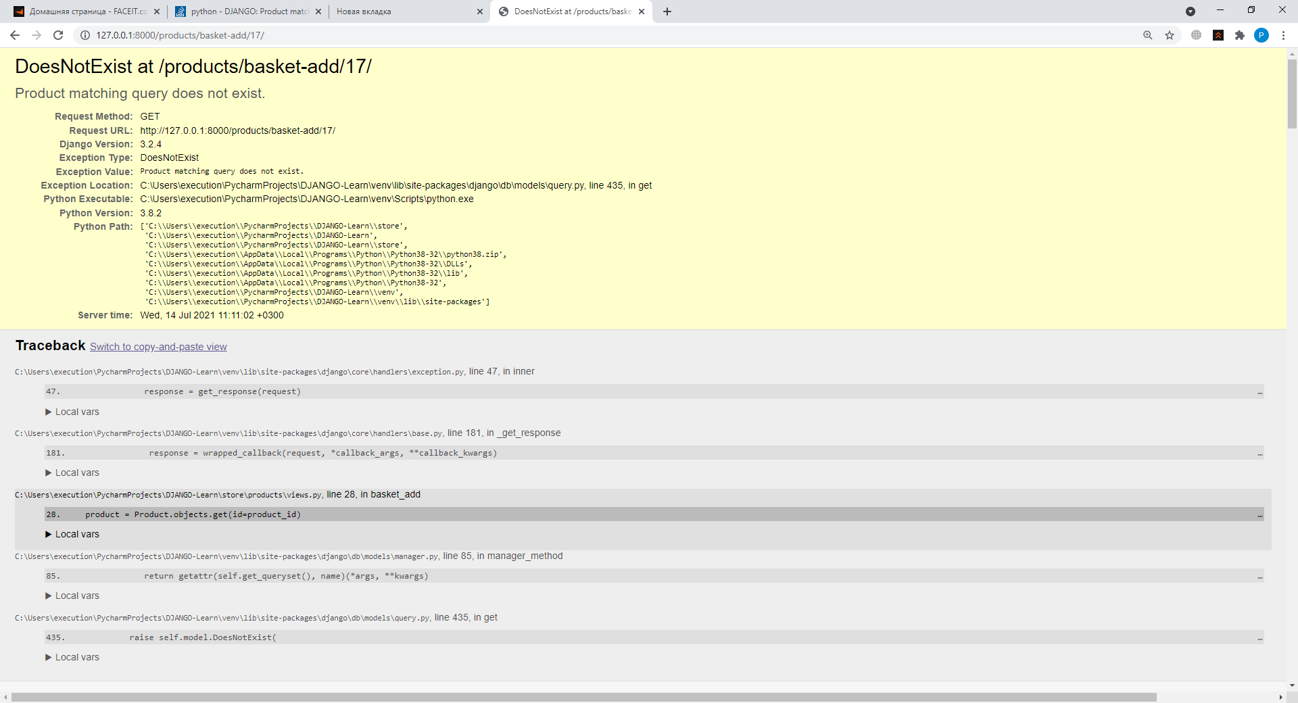The image size is (1298, 703).
Task: Open the profile avatar P icon
Action: (x=1262, y=34)
